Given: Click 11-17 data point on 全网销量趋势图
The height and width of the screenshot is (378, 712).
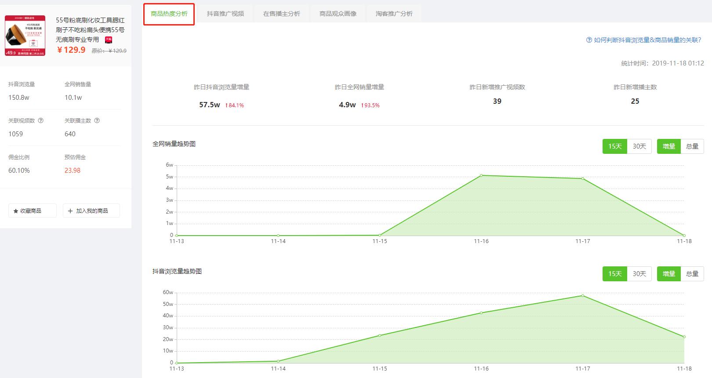Looking at the screenshot, I should point(583,178).
